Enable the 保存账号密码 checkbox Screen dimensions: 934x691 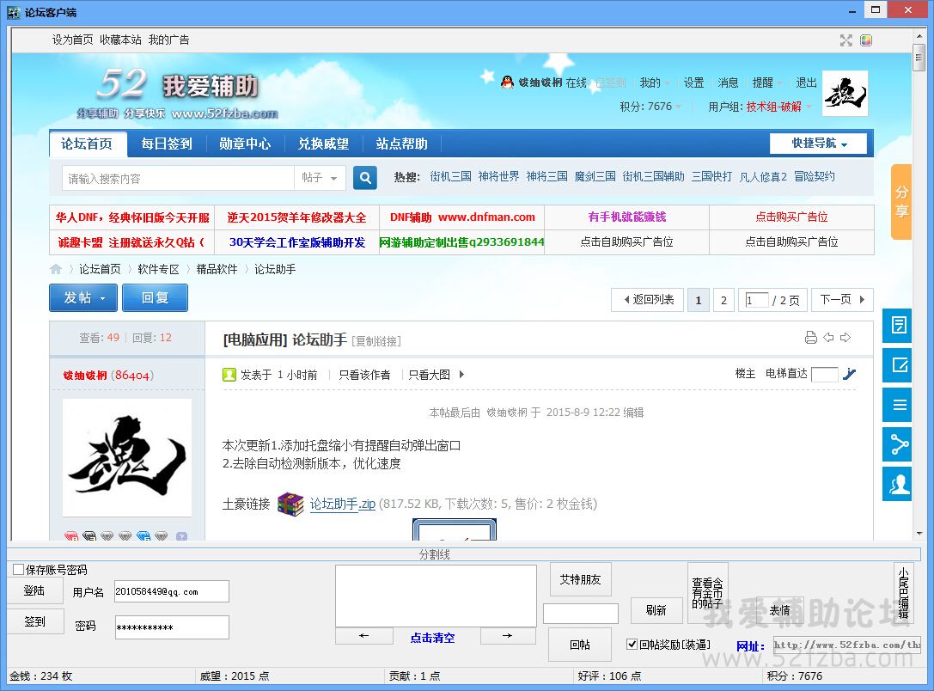[x=19, y=570]
